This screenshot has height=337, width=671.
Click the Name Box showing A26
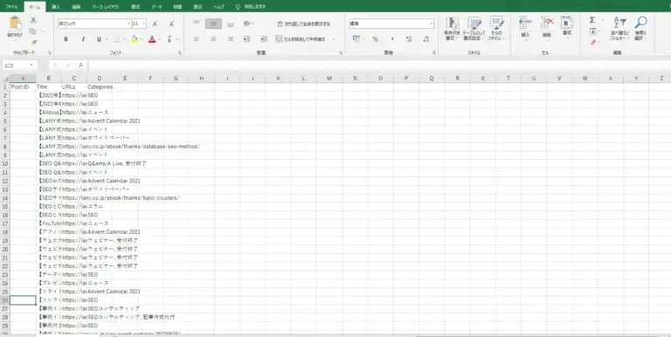(x=19, y=65)
